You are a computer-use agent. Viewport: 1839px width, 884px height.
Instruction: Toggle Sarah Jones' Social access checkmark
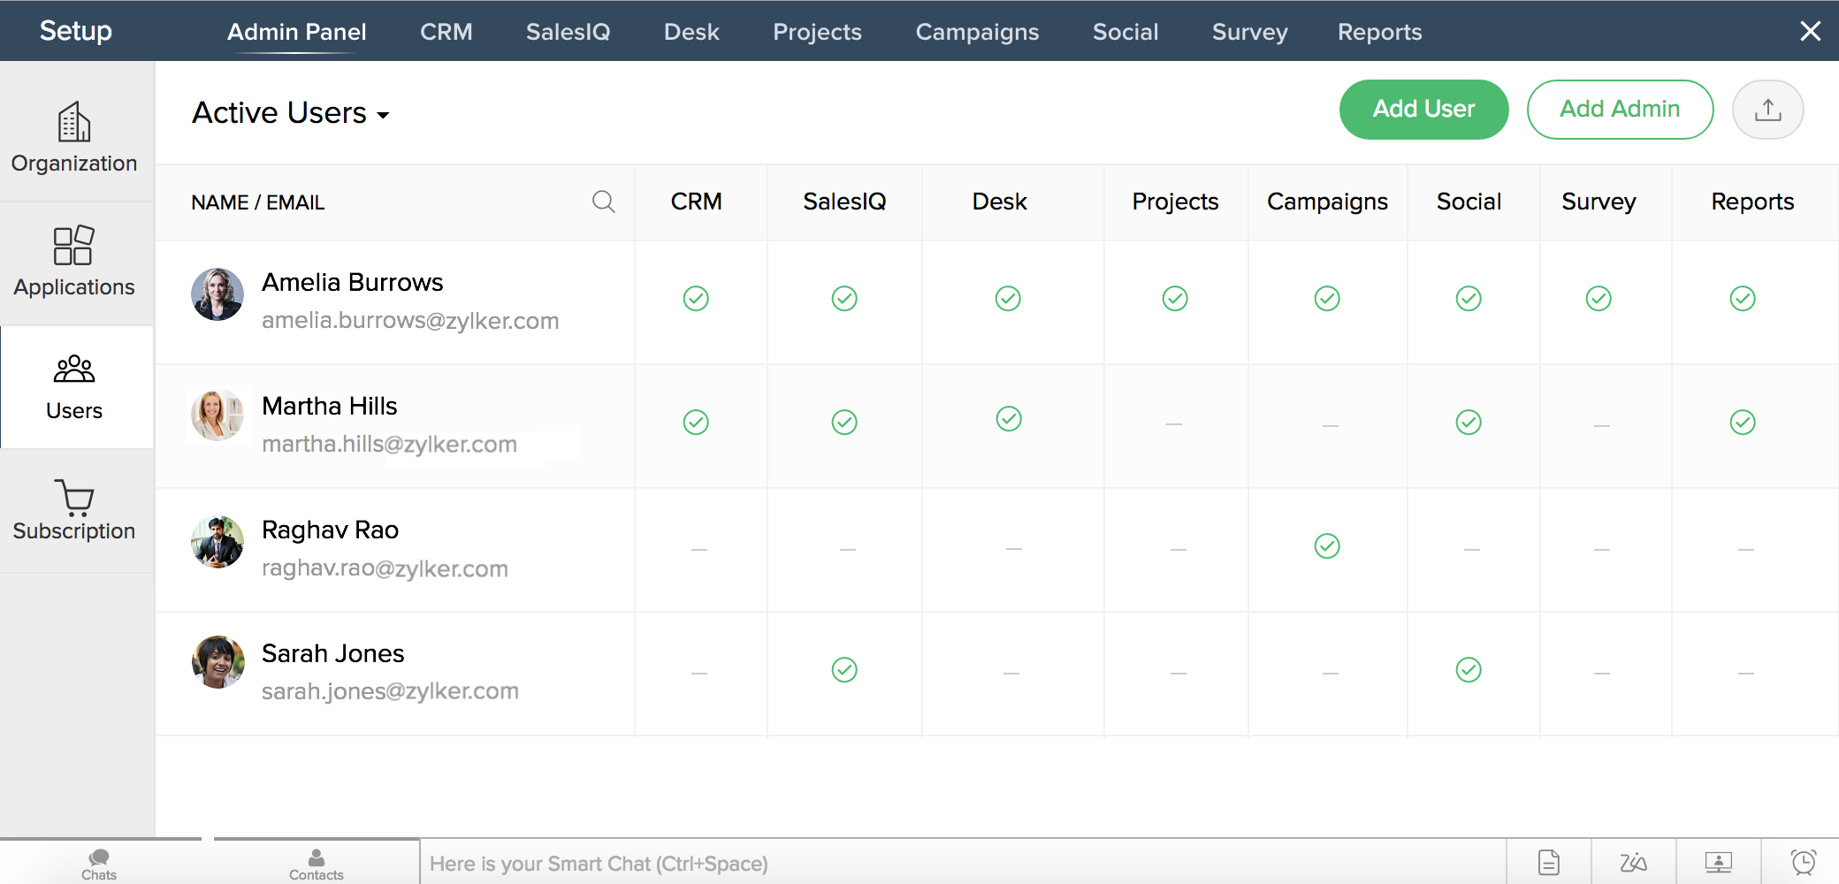pyautogui.click(x=1469, y=670)
